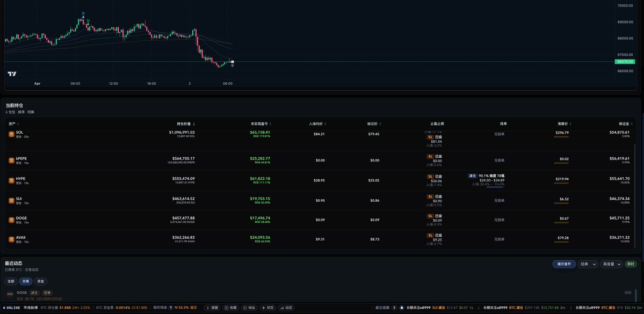
Task: Click the ONLINE status indicator
Action: coord(11,308)
